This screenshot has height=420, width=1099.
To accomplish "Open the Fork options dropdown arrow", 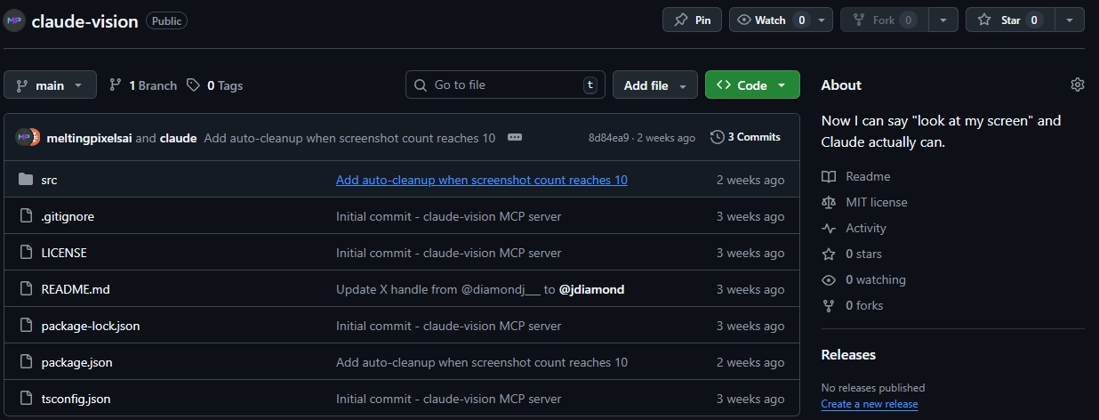I will coord(943,20).
